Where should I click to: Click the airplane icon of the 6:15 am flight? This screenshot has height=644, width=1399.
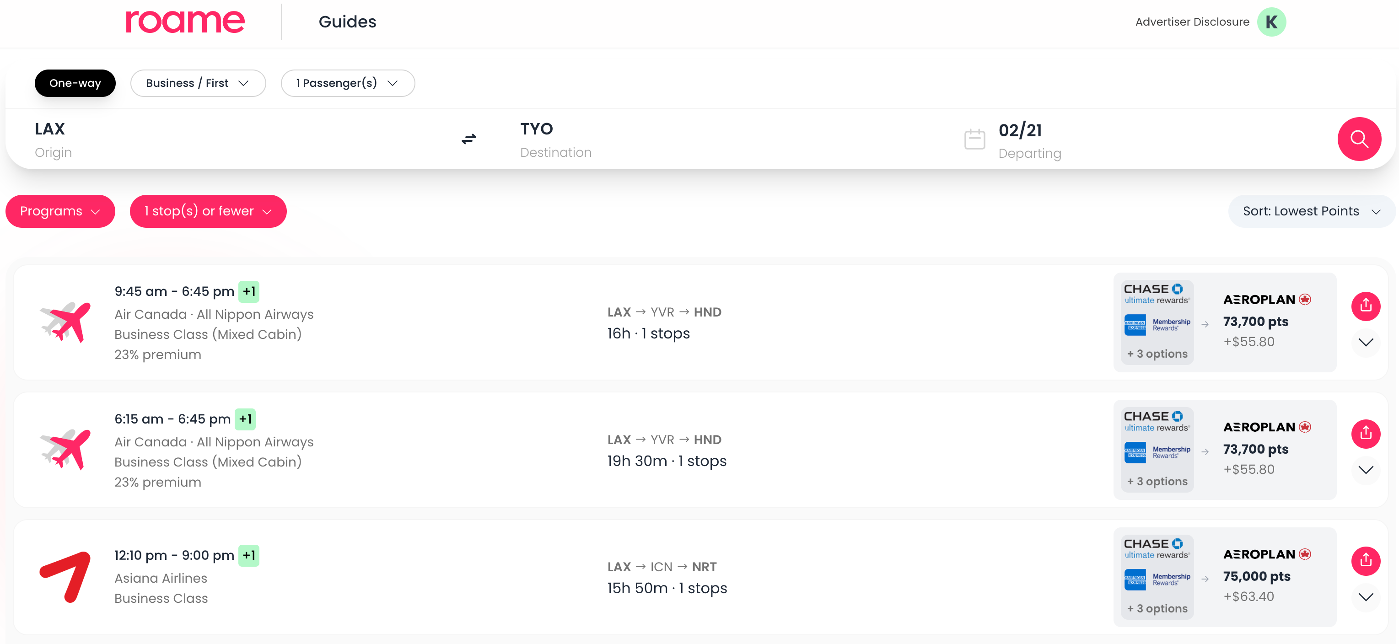(65, 450)
